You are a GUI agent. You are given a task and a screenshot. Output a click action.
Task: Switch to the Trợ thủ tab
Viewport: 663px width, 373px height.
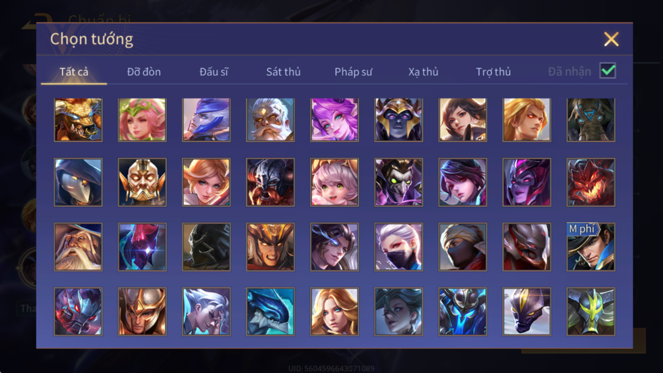pyautogui.click(x=493, y=72)
